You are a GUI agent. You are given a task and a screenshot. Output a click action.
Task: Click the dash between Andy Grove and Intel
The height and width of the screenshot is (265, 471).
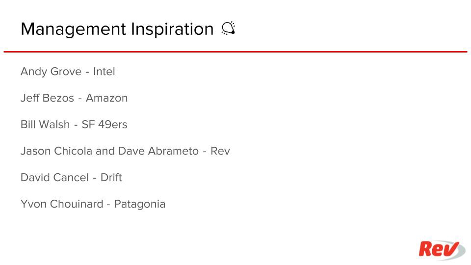(x=87, y=72)
